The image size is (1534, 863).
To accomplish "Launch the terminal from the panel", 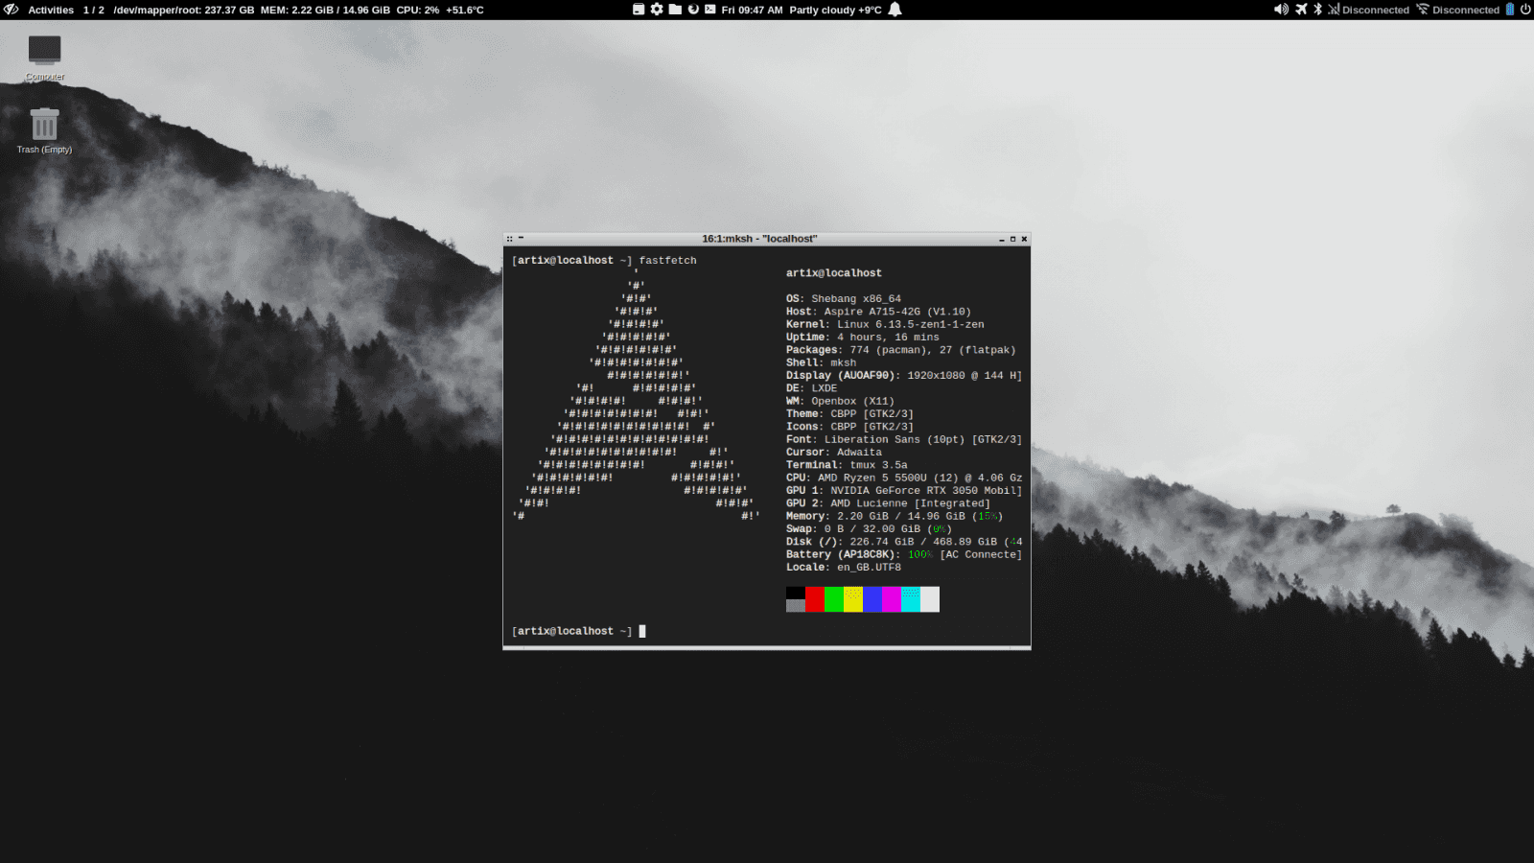I will [710, 10].
